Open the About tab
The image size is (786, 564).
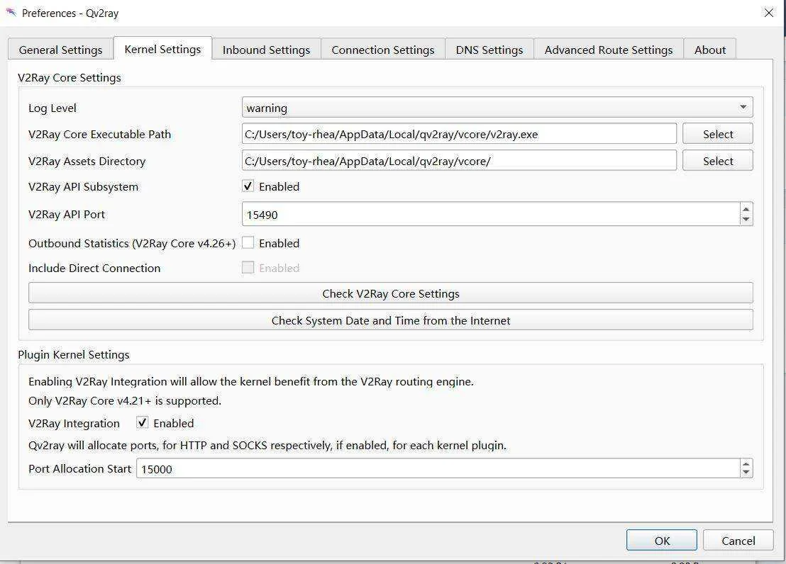point(710,50)
